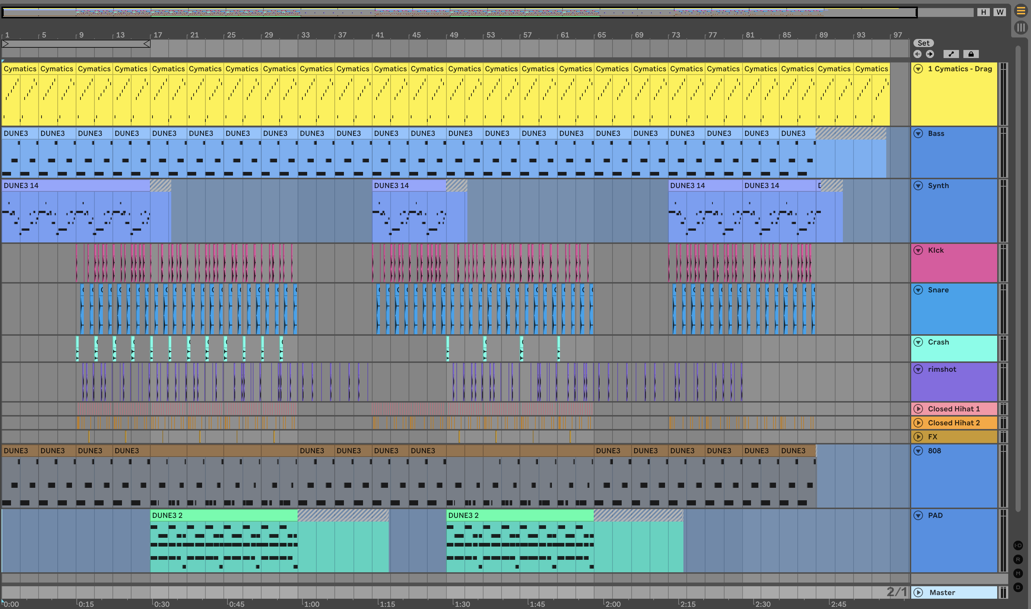This screenshot has height=609, width=1031.
Task: Toggle Automation Mode button
Action: tap(951, 54)
